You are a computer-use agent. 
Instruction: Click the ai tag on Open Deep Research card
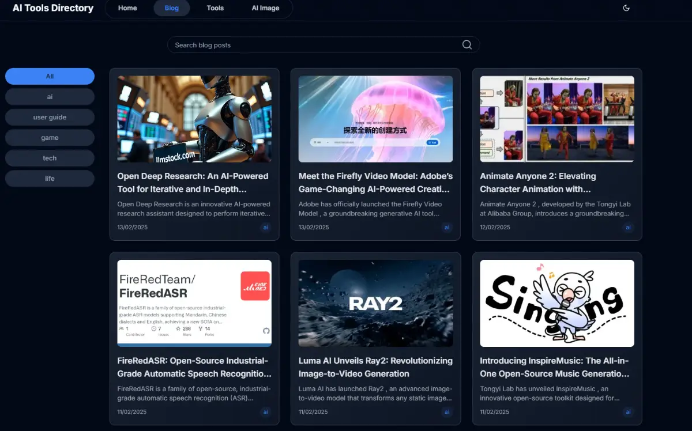tap(266, 227)
